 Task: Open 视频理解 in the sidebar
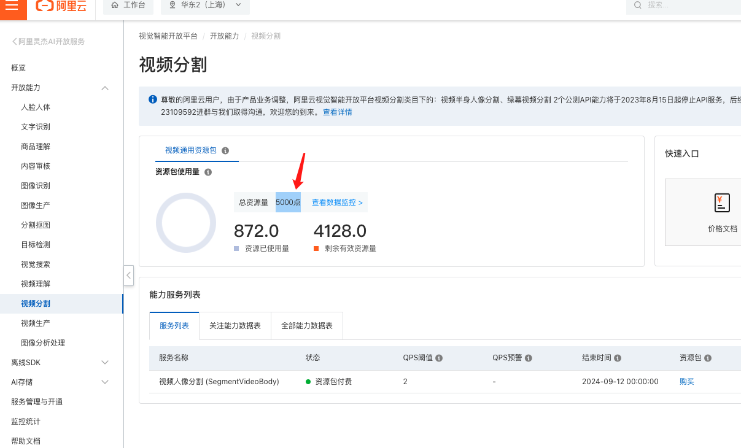point(36,284)
